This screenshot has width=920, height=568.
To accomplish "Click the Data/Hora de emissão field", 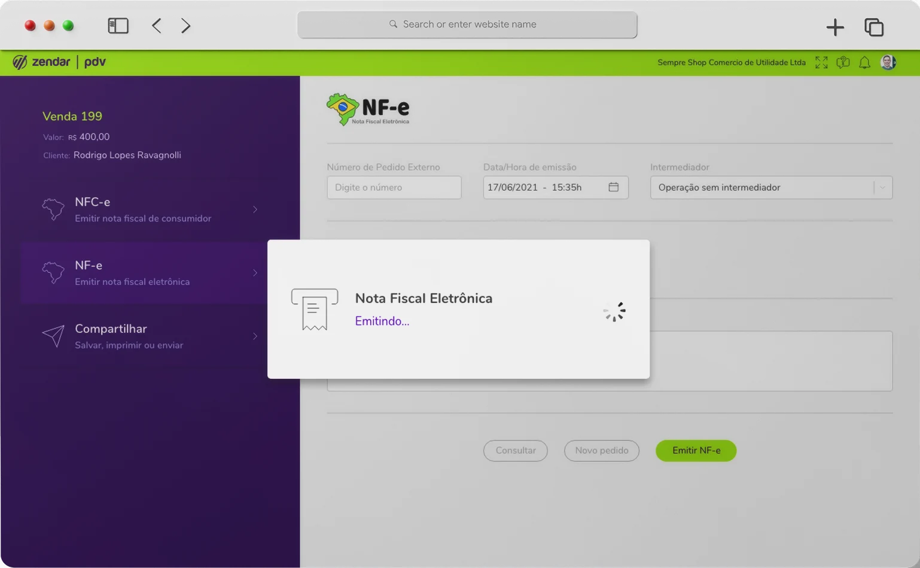I will click(556, 187).
